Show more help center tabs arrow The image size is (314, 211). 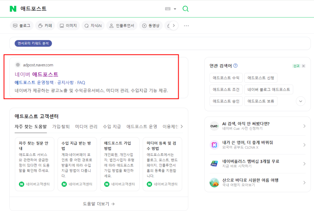point(181,126)
